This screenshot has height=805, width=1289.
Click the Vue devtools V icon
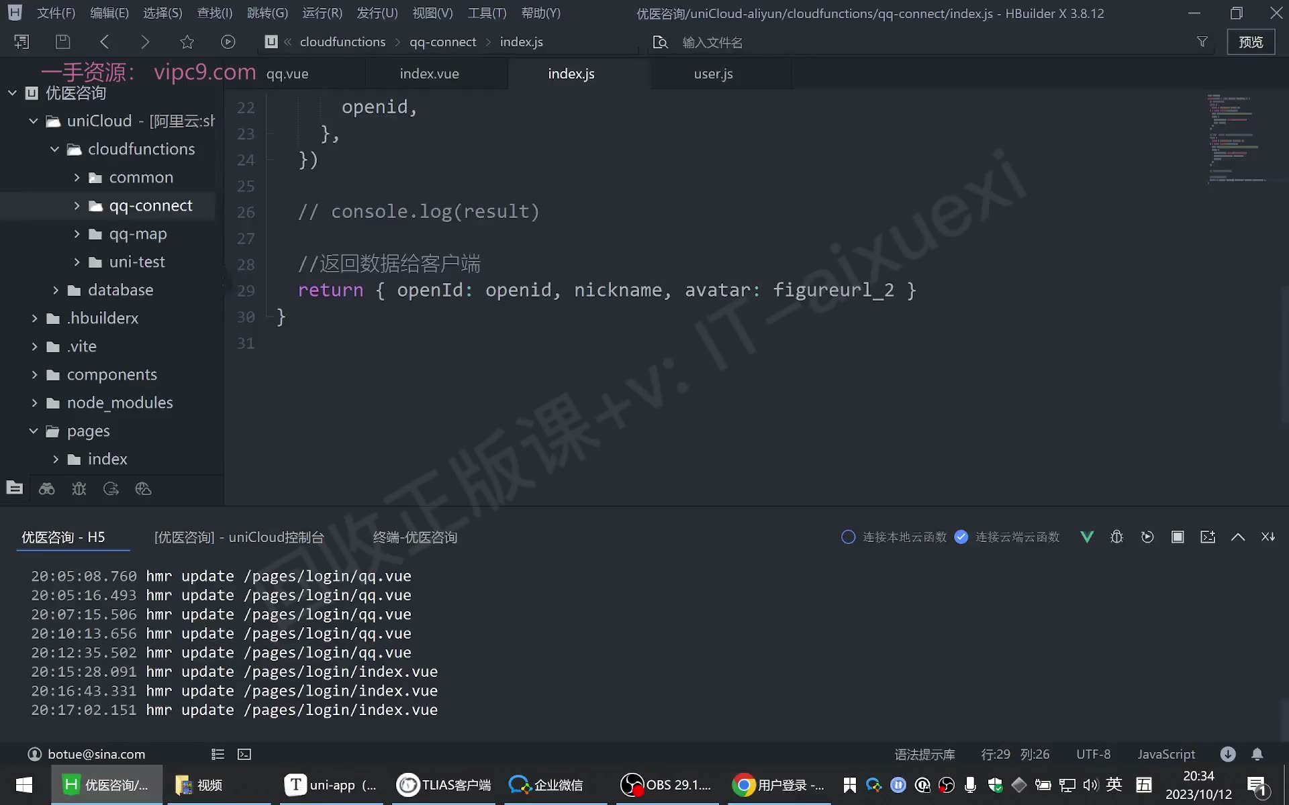pyautogui.click(x=1087, y=537)
